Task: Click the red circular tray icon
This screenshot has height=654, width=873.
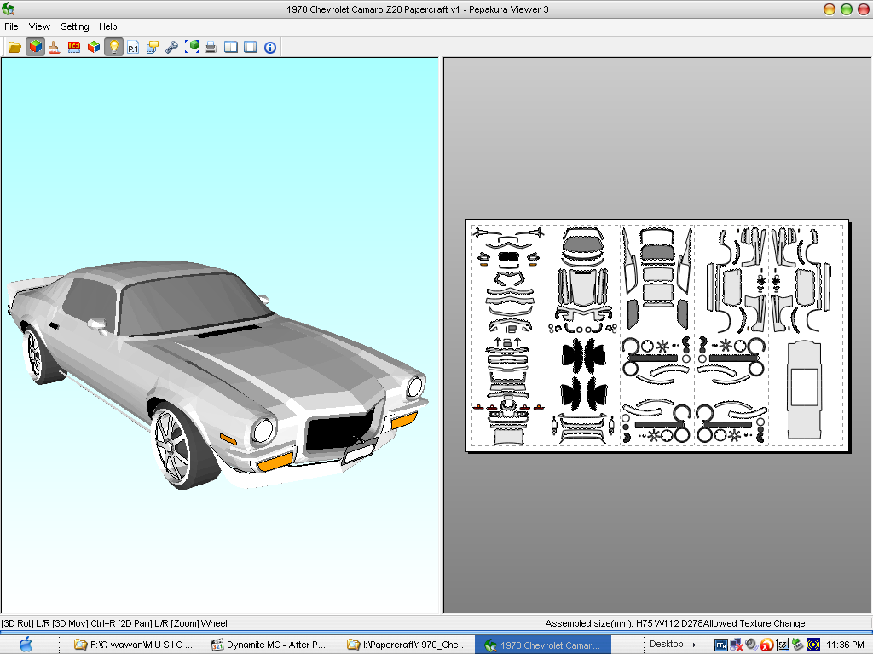Action: [x=766, y=645]
